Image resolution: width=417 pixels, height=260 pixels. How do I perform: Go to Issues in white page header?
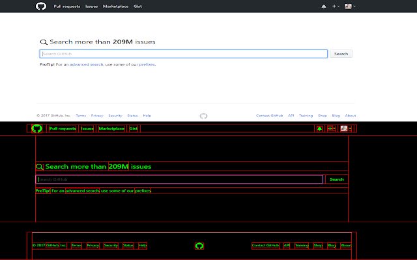(91, 6)
